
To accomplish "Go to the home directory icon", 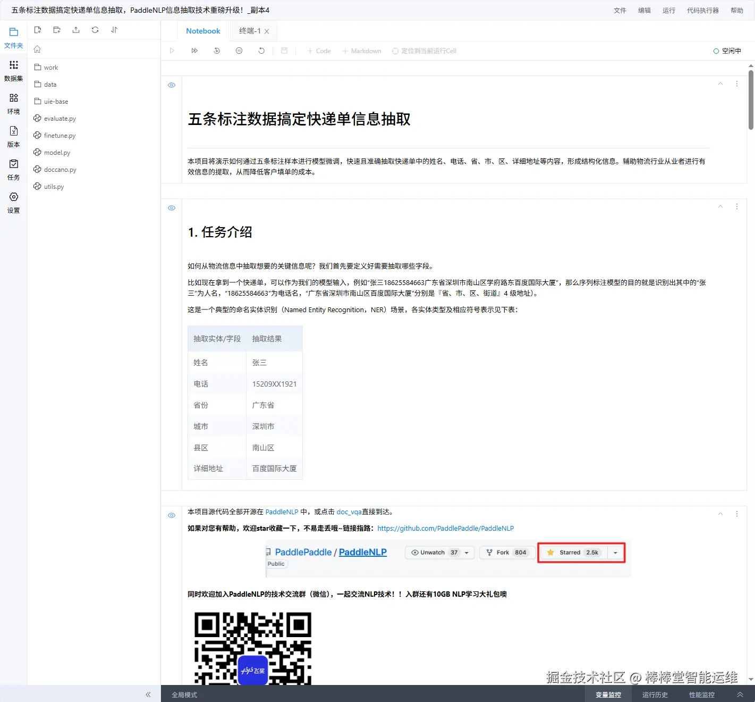I will [x=37, y=49].
